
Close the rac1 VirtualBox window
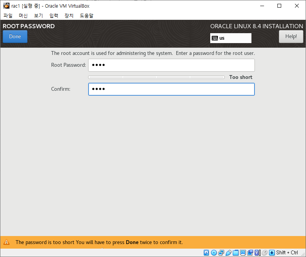[x=296, y=6]
